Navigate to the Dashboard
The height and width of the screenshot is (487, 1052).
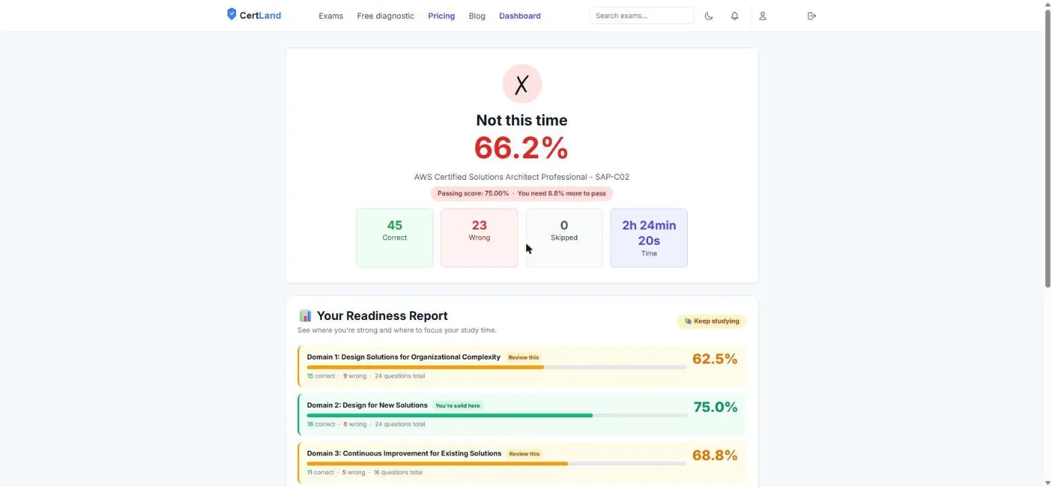pyautogui.click(x=520, y=16)
